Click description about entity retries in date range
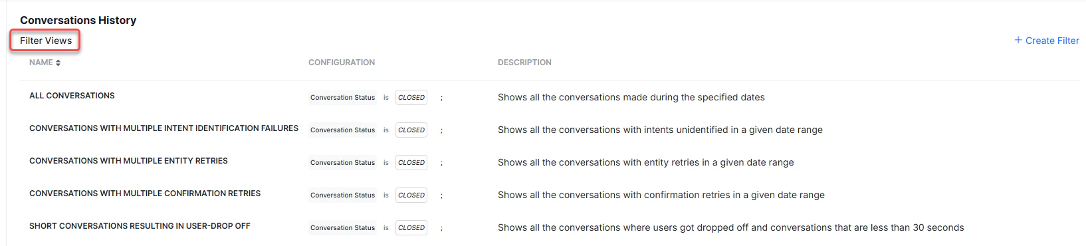This screenshot has width=1086, height=246. tap(645, 162)
